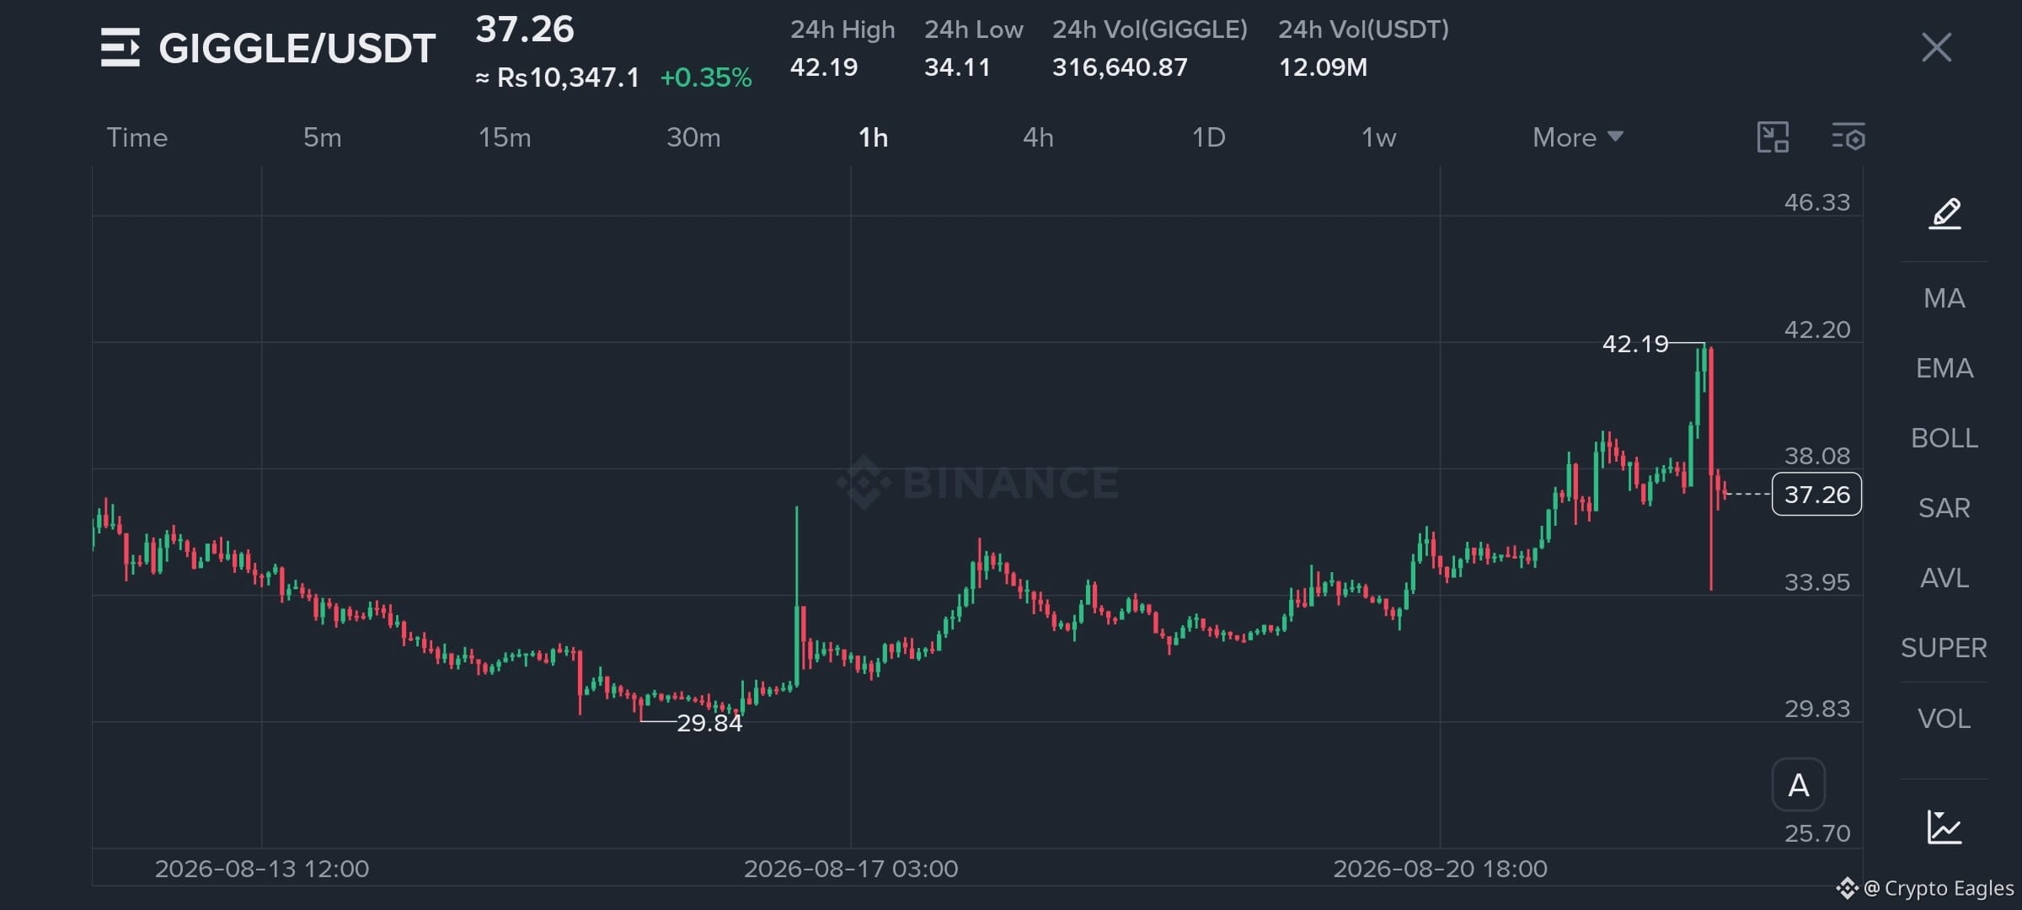This screenshot has width=2022, height=910.
Task: Toggle auto scale A button
Action: [x=1799, y=784]
